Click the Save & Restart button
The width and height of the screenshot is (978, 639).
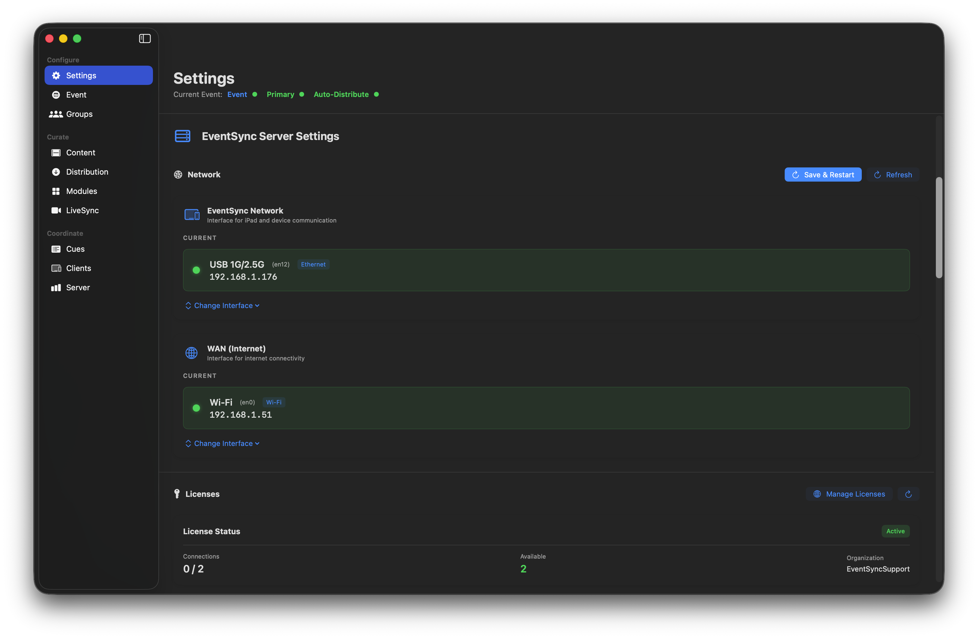click(823, 175)
